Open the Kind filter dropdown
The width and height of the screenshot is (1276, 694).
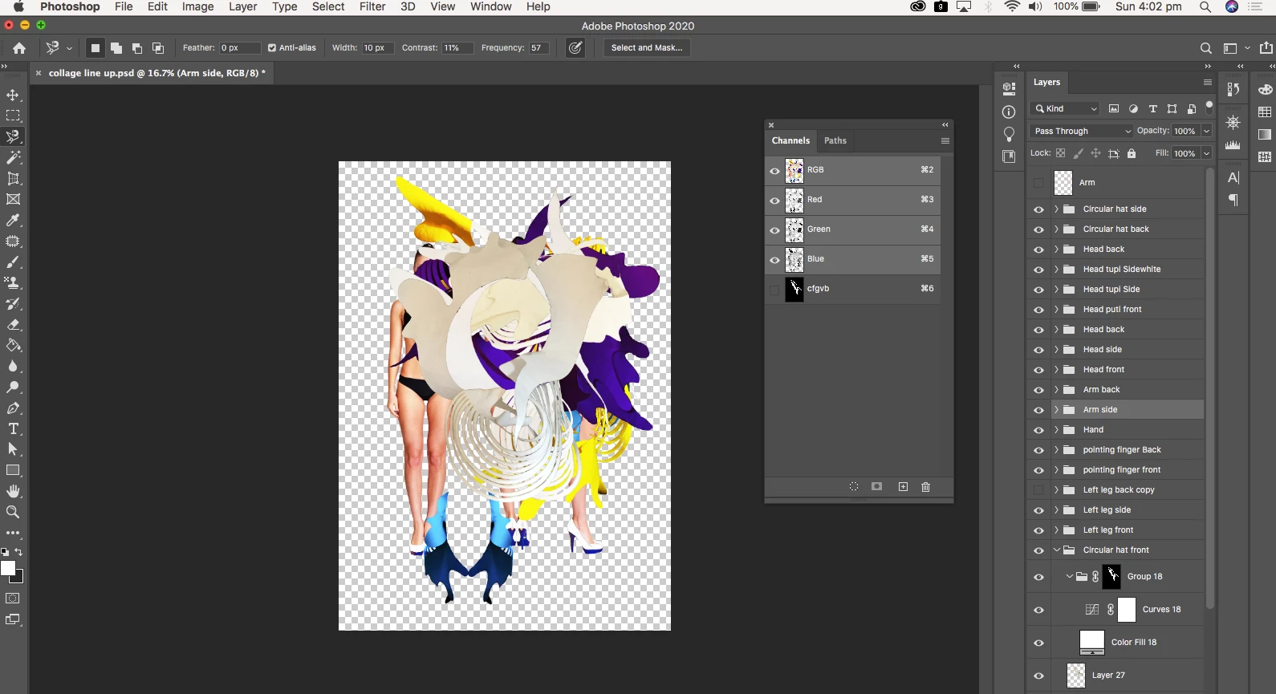1065,108
